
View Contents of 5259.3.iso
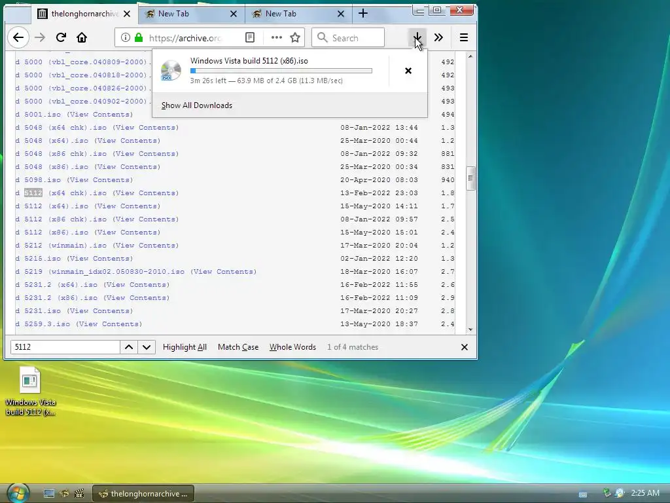pos(109,324)
